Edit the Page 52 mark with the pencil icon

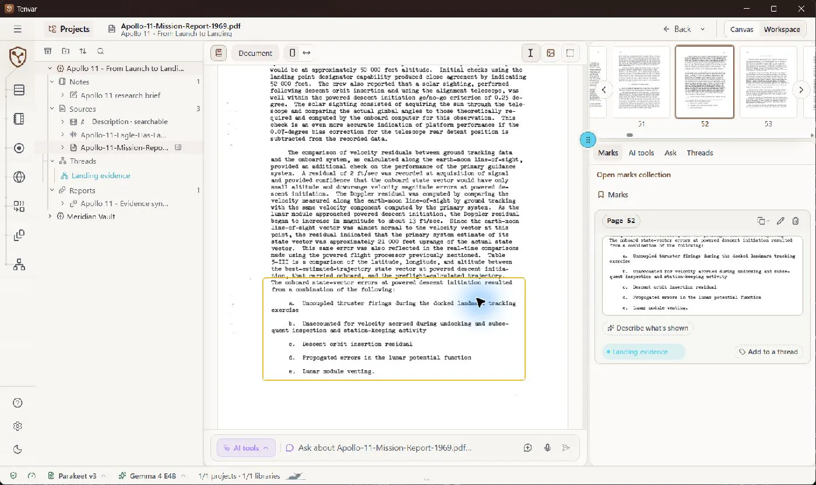pos(780,221)
